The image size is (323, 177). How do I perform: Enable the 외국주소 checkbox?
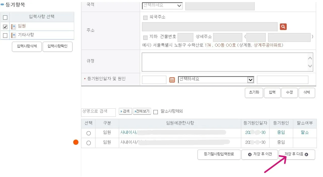coord(145,17)
